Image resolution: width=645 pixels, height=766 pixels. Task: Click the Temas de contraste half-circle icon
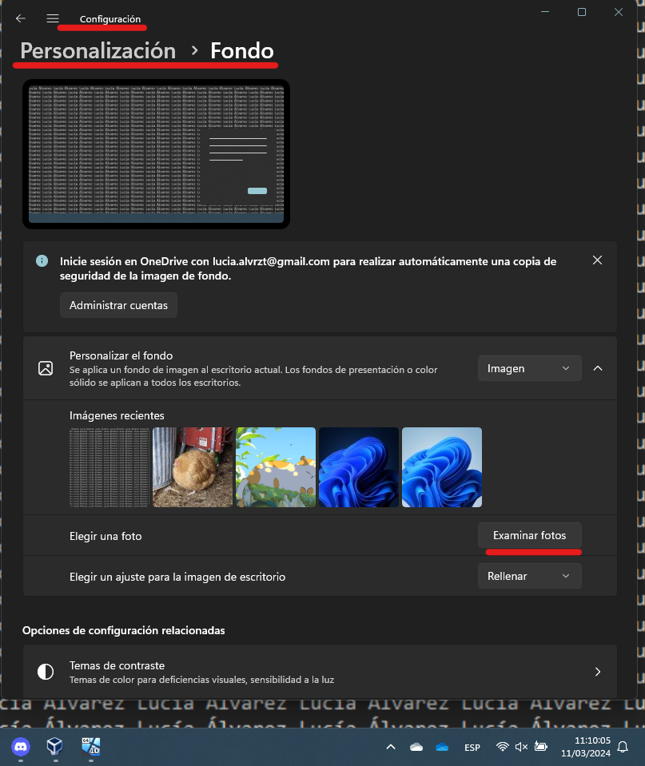click(x=46, y=671)
